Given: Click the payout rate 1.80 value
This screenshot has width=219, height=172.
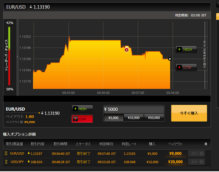Looking at the screenshot, I should click(30, 117).
